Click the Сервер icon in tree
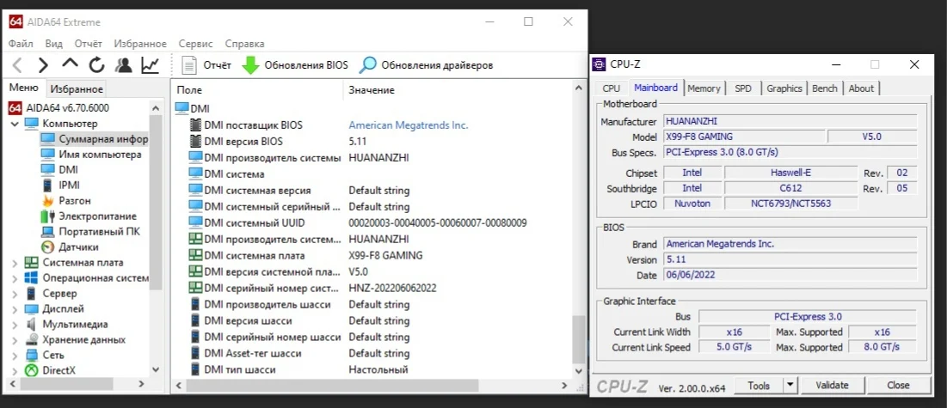 (32, 293)
